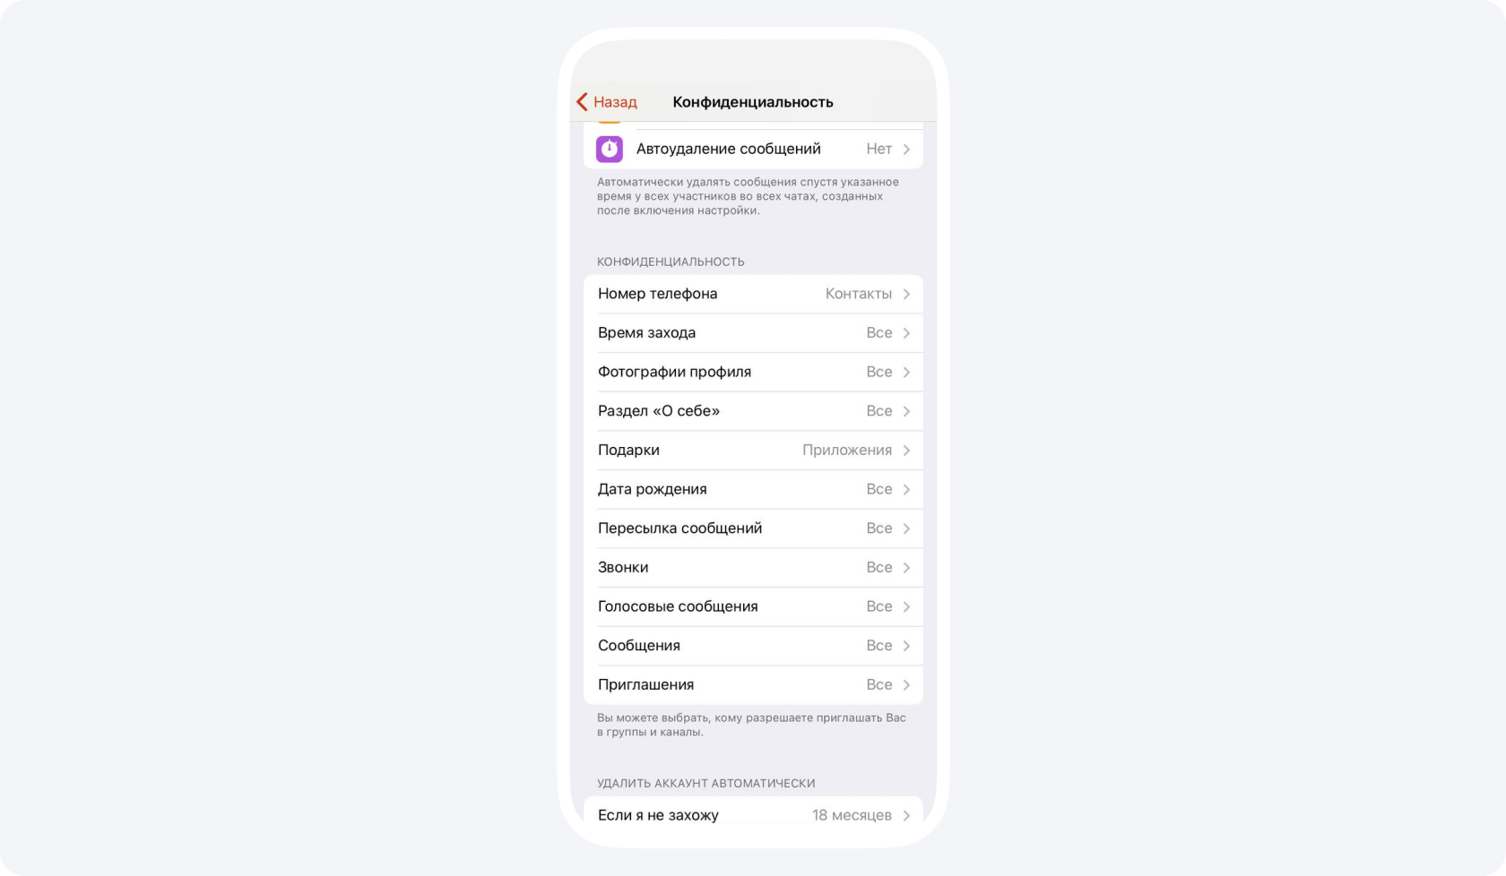Tap the Контакты value for phone number

point(859,294)
